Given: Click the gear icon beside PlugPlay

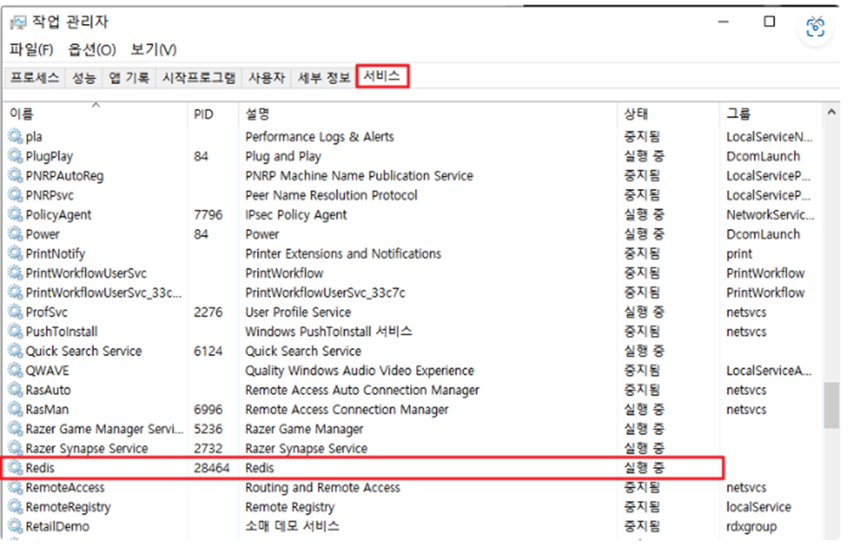Looking at the screenshot, I should point(16,156).
